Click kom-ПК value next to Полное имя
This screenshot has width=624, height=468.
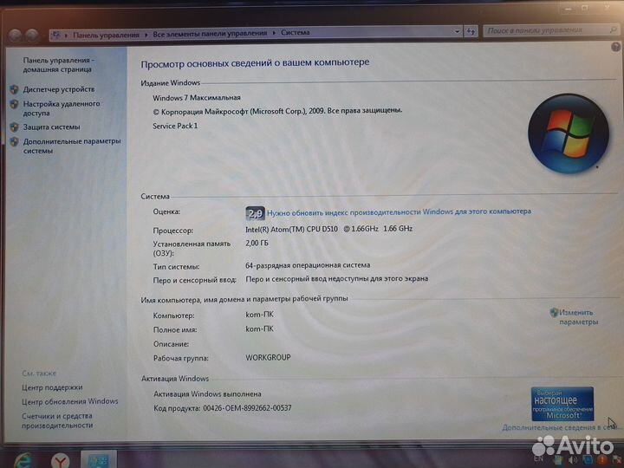pyautogui.click(x=259, y=328)
